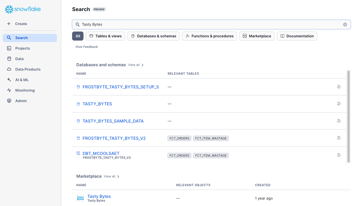362x206 pixels.
Task: Click the icon at the end of the DBT_MCOOLSAET row
Action: click(339, 155)
